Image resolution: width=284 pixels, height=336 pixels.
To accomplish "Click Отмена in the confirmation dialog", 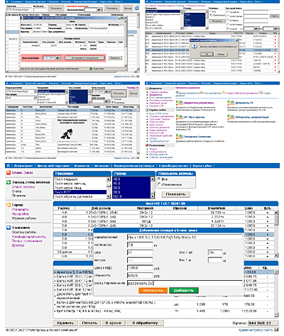I will pos(221,54).
